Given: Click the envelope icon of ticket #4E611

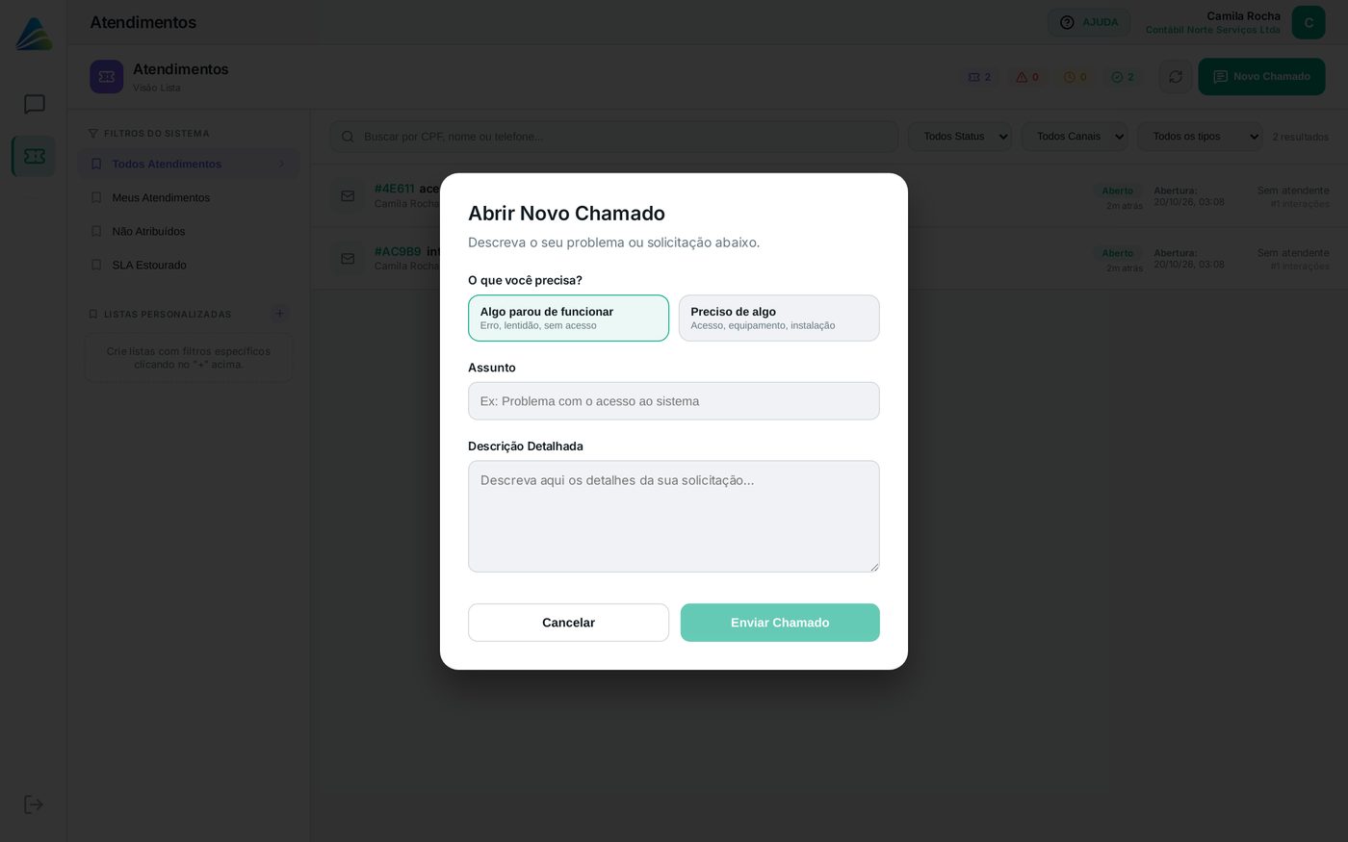Looking at the screenshot, I should 348,195.
